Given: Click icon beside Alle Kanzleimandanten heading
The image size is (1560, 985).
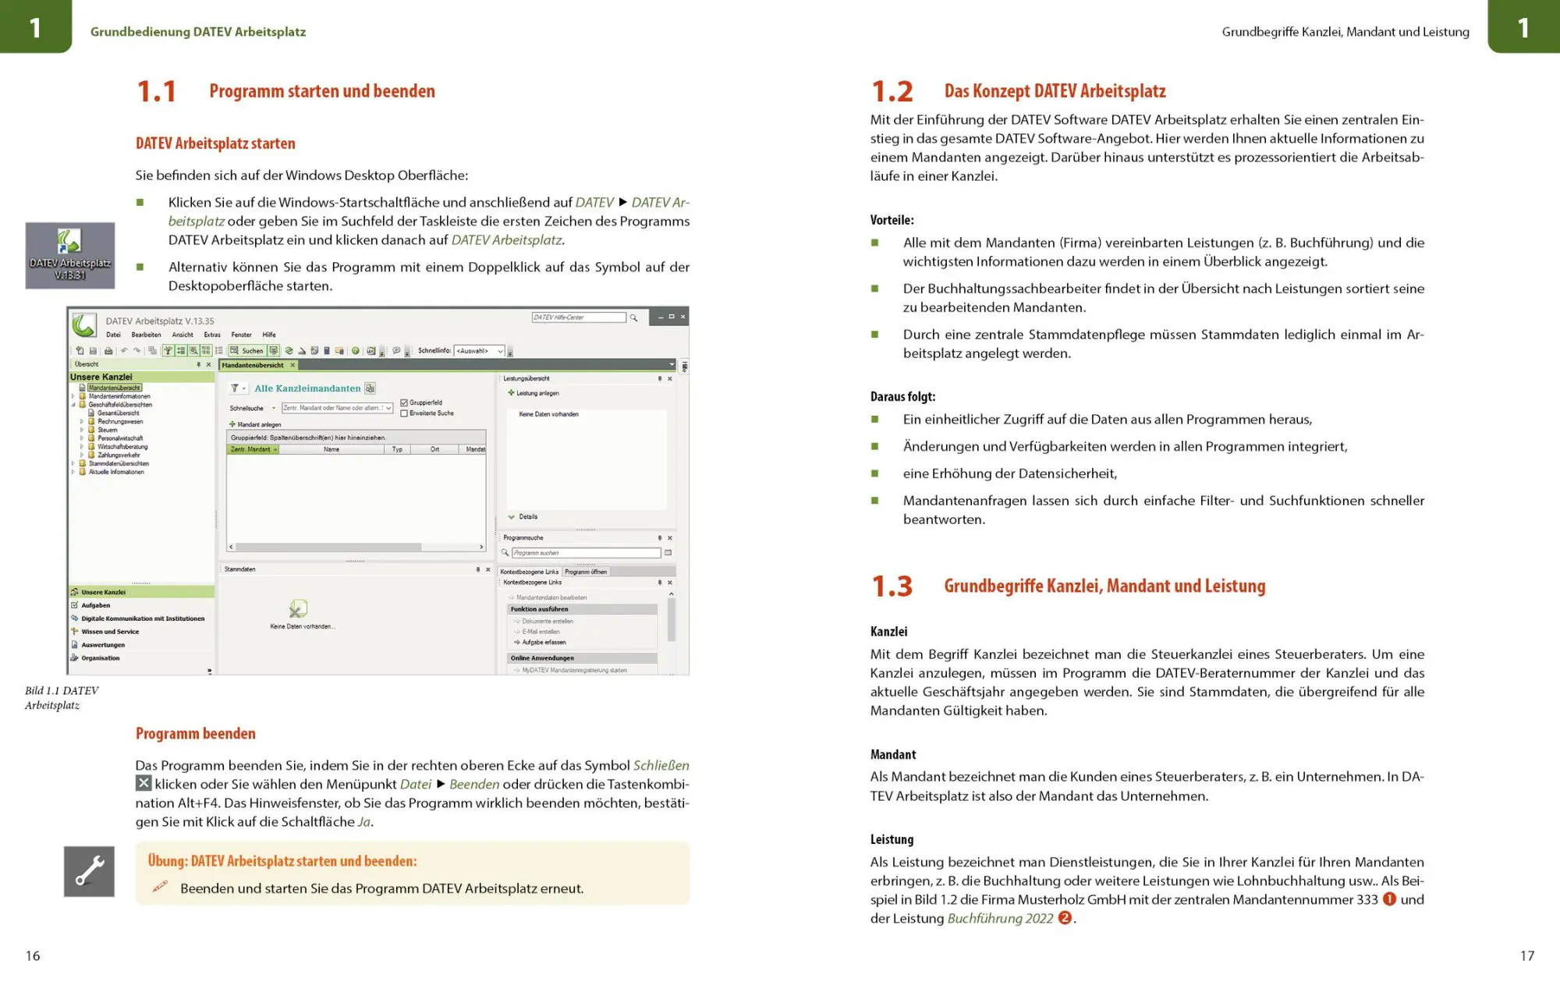Looking at the screenshot, I should click(370, 388).
